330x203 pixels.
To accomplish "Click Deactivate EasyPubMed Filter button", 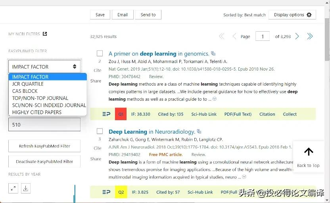I will tap(44, 161).
